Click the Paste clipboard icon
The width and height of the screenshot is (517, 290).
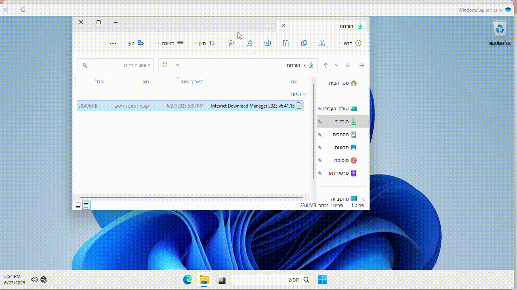[x=286, y=43]
